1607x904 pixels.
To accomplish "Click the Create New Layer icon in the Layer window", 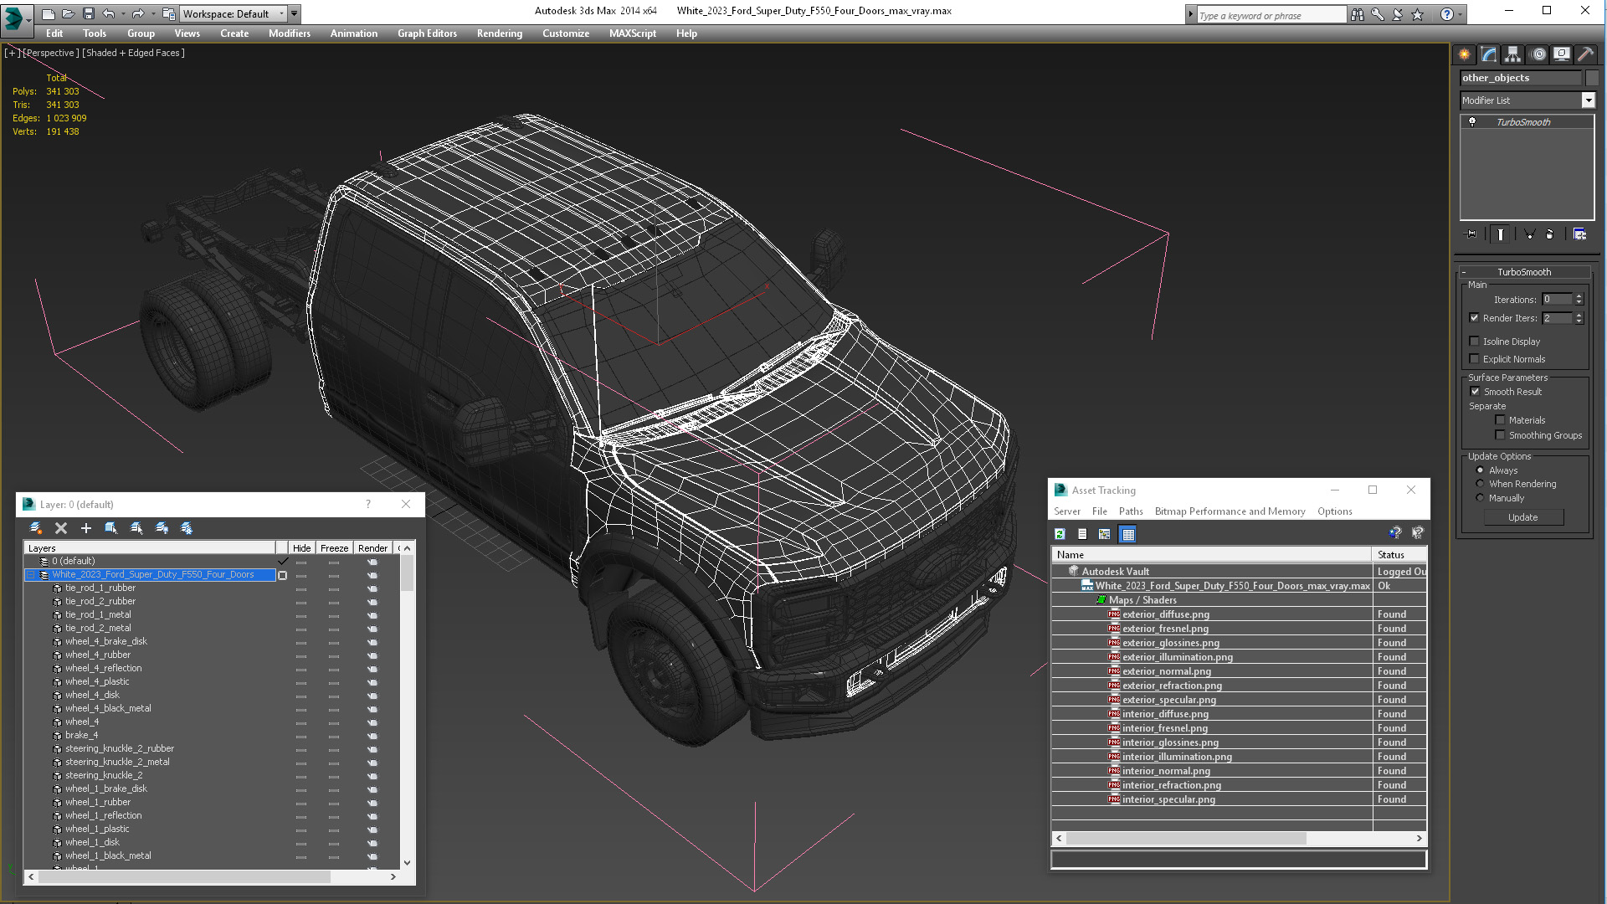I will coord(35,528).
